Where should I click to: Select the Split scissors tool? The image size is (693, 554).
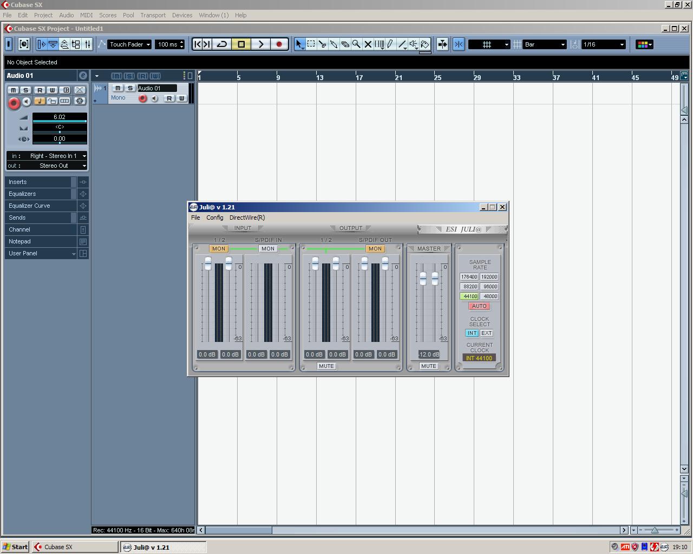click(323, 44)
